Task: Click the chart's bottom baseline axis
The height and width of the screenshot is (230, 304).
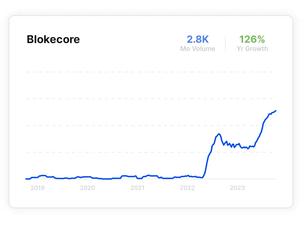Action: (x=151, y=179)
